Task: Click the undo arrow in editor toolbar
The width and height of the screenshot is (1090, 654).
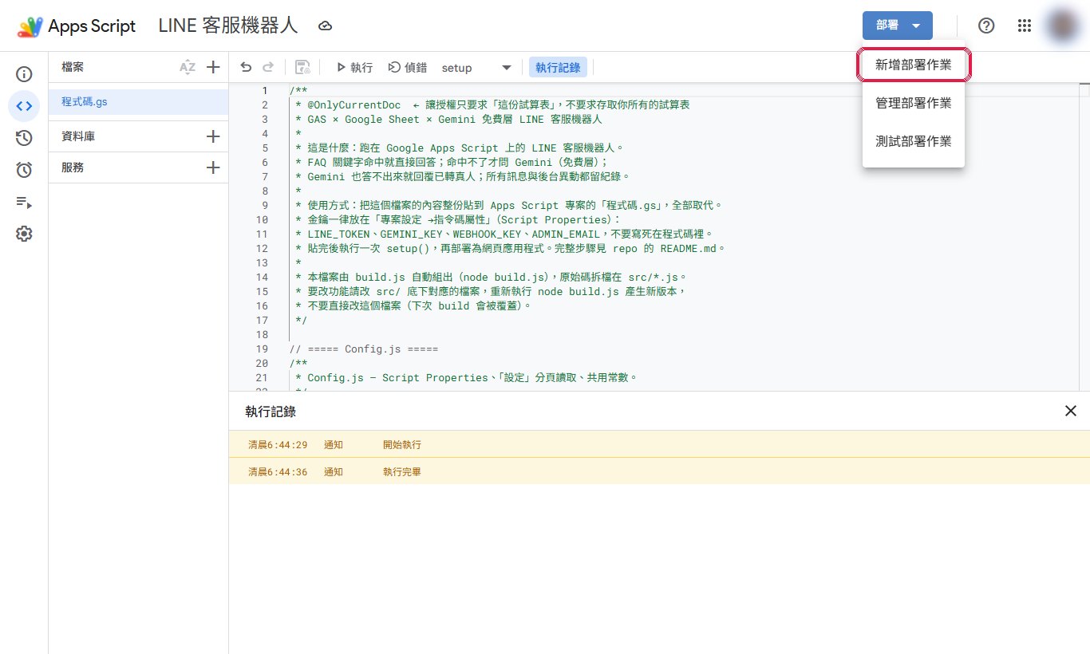Action: [x=246, y=68]
